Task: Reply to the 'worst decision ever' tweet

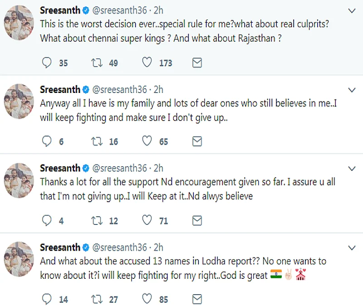Action: pyautogui.click(x=47, y=63)
